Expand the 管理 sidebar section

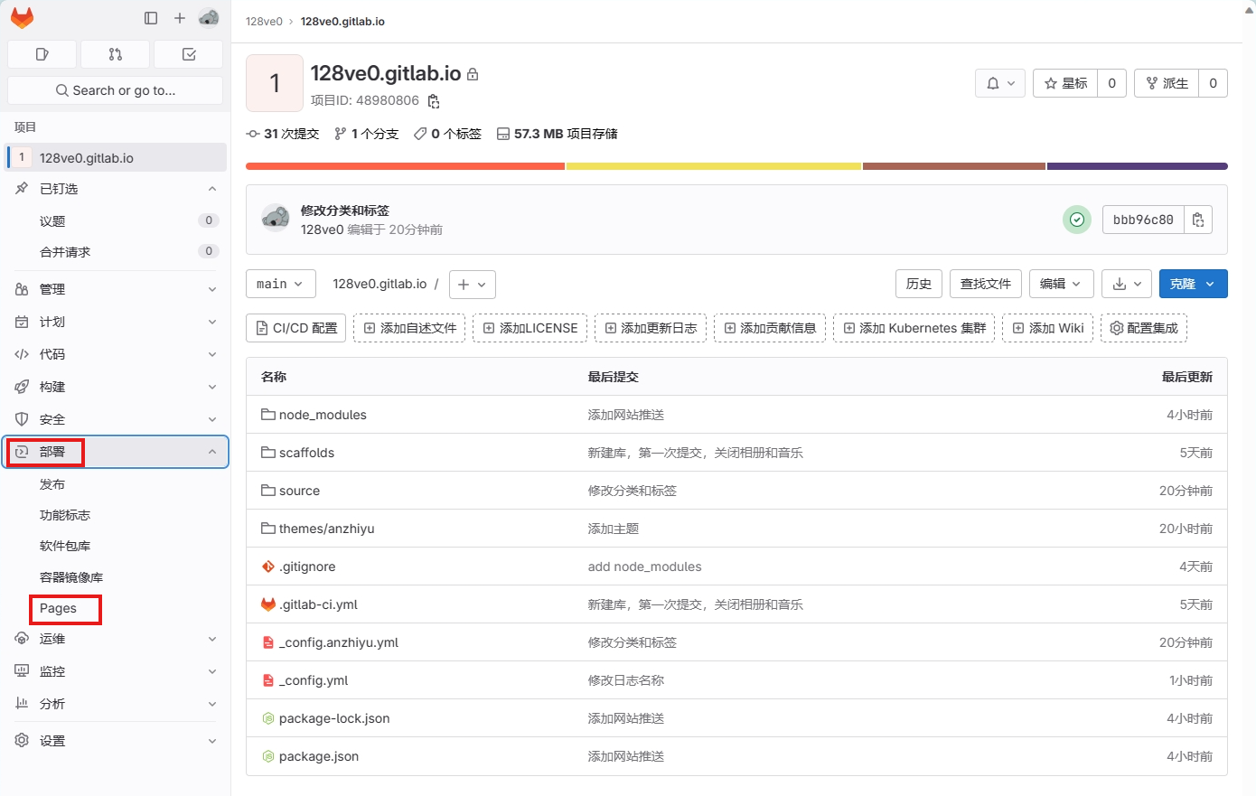(x=116, y=289)
